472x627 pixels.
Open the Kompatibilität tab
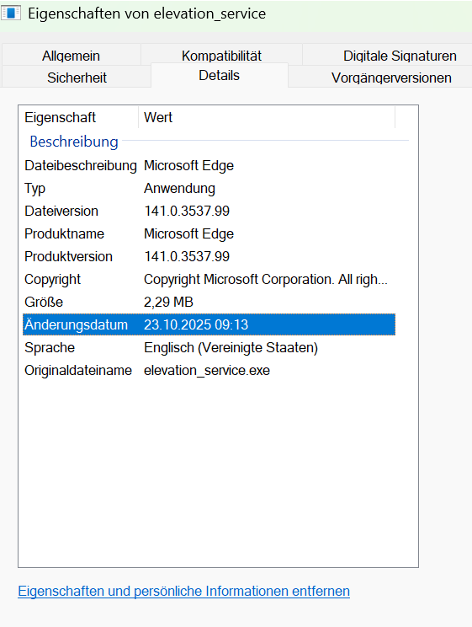(221, 55)
